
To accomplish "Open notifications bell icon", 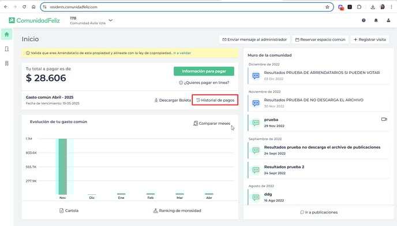I will 376,20.
